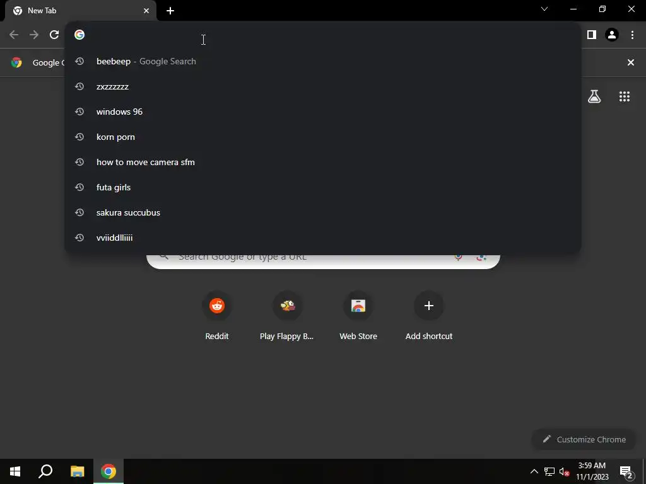
Task: Open the notification center icon
Action: [x=626, y=471]
